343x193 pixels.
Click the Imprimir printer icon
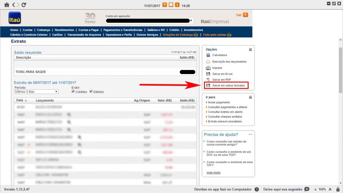[208, 68]
